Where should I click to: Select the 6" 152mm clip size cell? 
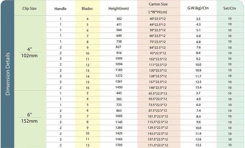click(x=29, y=118)
